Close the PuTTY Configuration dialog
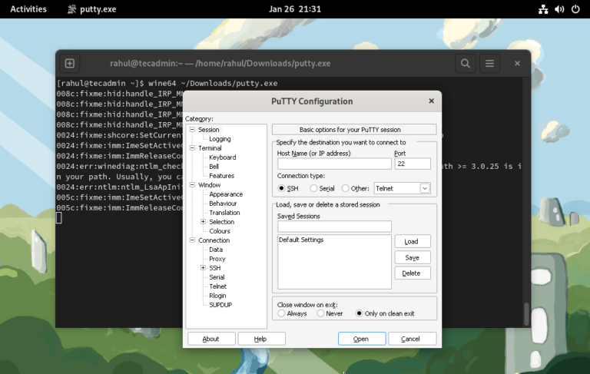590x374 pixels. pyautogui.click(x=431, y=101)
